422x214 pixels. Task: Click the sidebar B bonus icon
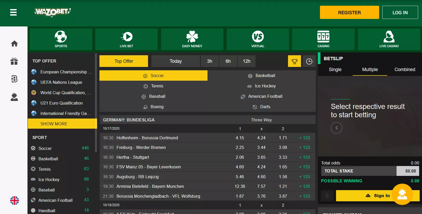[x=14, y=79]
